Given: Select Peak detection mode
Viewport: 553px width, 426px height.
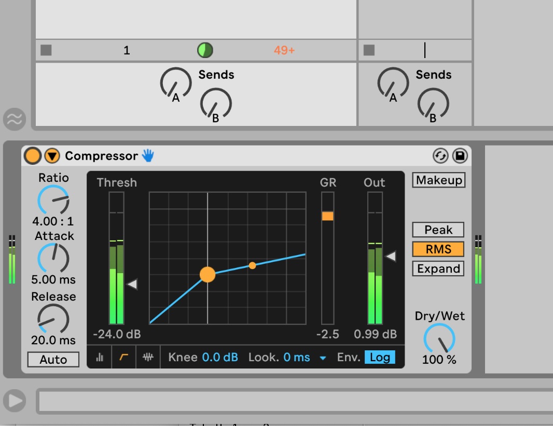Looking at the screenshot, I should click(x=438, y=230).
